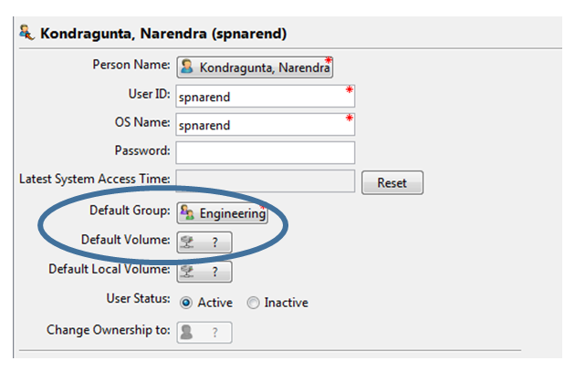Click into the Password field
Image resolution: width=575 pixels, height=371 pixels.
(265, 152)
